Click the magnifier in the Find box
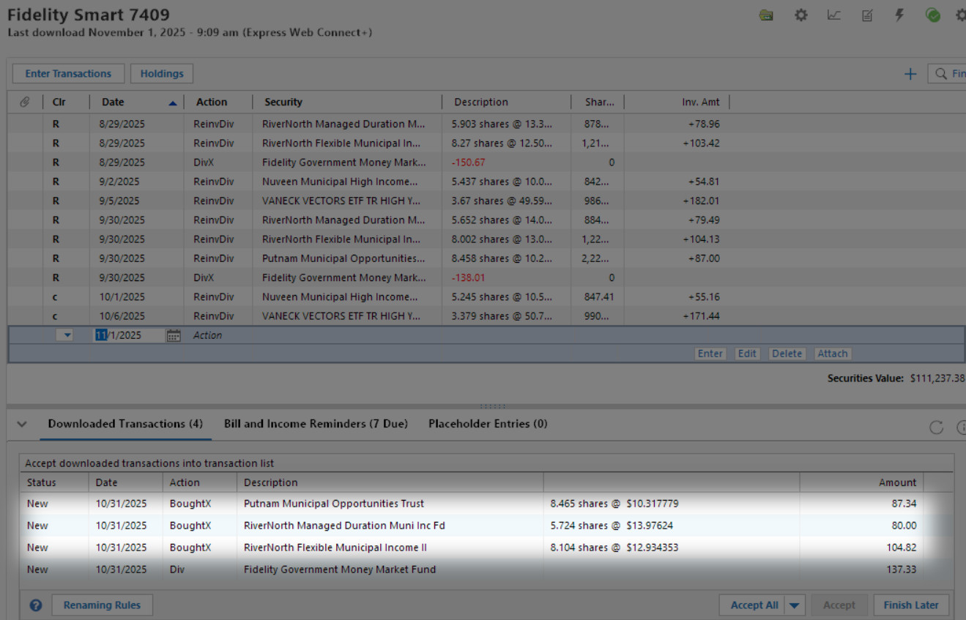 tap(941, 74)
